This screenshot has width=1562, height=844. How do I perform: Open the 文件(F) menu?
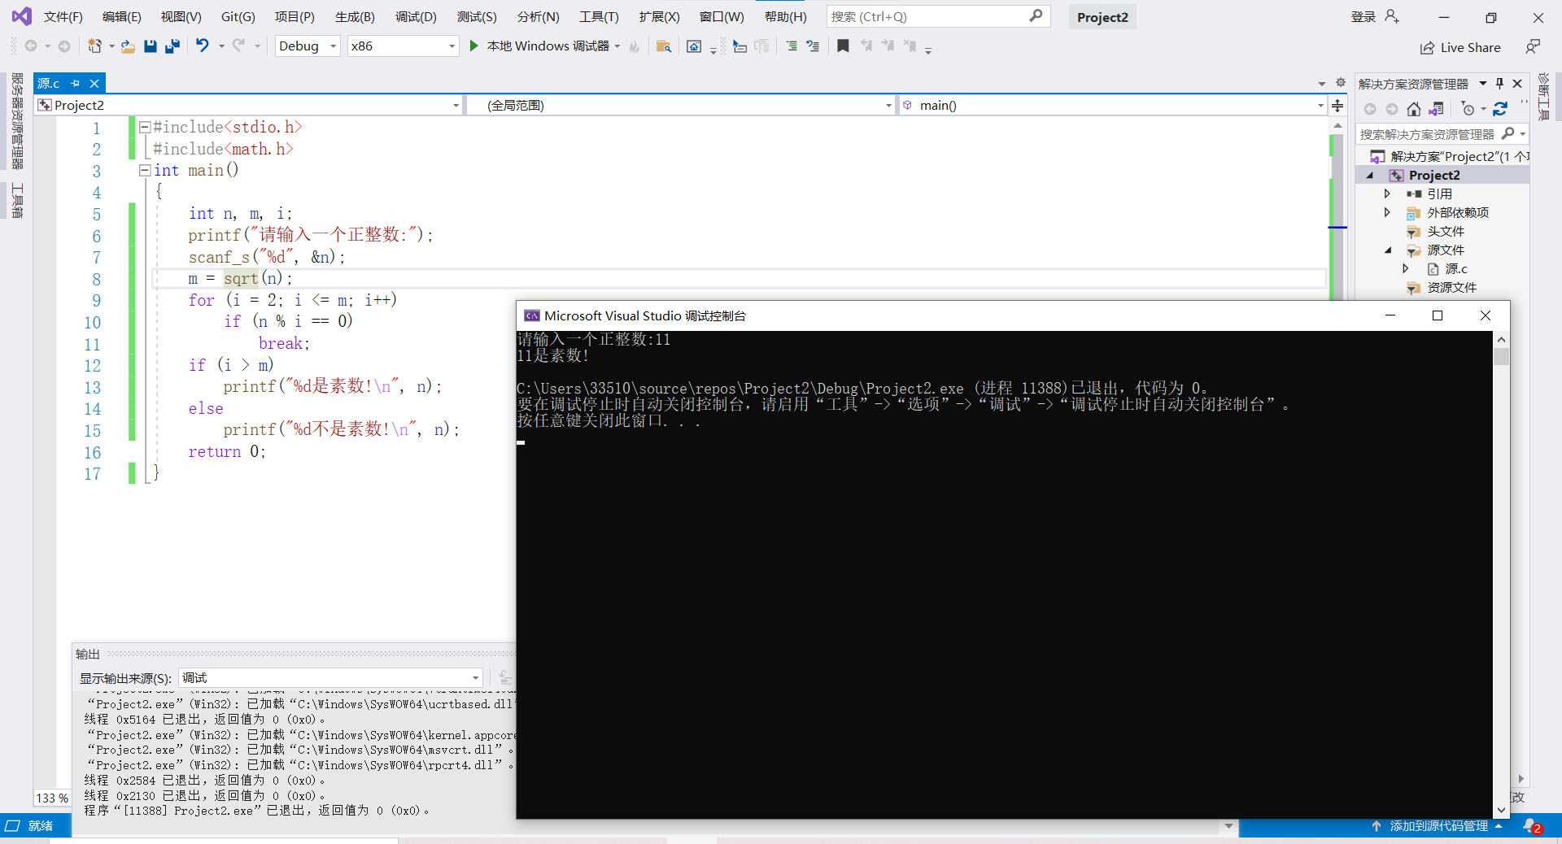pos(63,16)
